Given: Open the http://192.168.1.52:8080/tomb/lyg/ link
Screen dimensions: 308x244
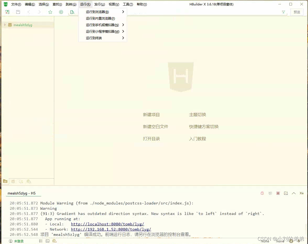Looking at the screenshot, I should (x=111, y=229).
